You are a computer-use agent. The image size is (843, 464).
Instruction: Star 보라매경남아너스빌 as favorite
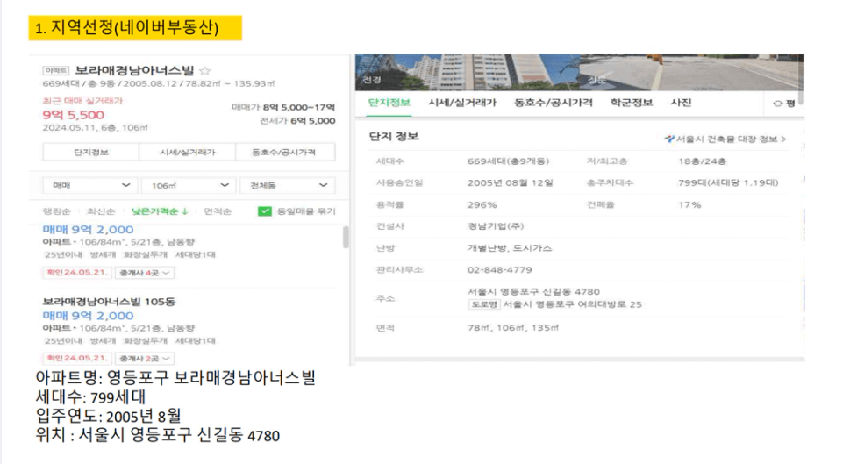point(205,71)
